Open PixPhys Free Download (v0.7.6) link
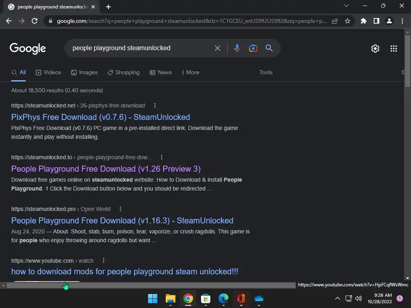Screen dimensions: 411x308 click(100, 117)
